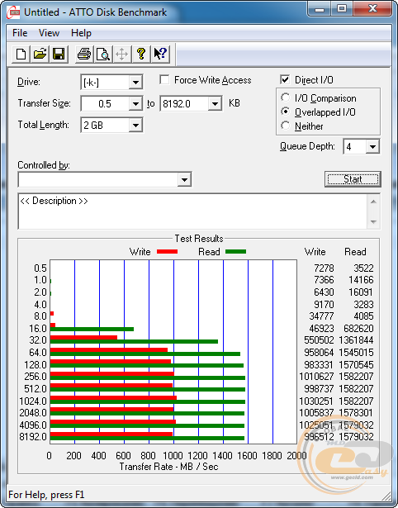Activate context help pointer icon
Image resolution: width=398 pixels, height=508 pixels.
(x=160, y=54)
